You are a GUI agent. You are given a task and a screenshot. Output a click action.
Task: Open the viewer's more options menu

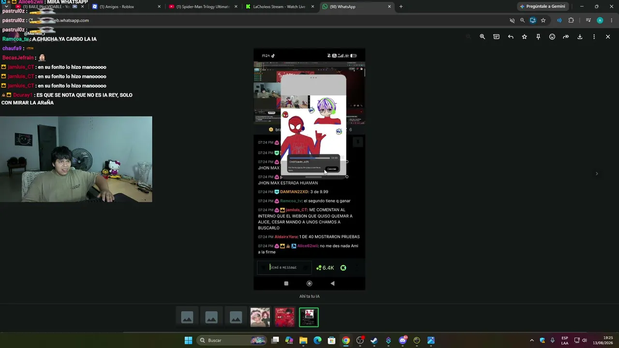pyautogui.click(x=594, y=37)
